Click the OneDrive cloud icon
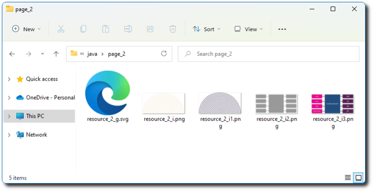The image size is (373, 191). pyautogui.click(x=20, y=97)
